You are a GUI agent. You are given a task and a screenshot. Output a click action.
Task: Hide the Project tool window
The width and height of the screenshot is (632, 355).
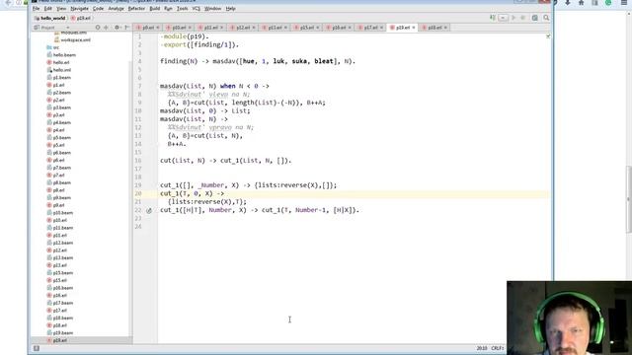coord(126,28)
